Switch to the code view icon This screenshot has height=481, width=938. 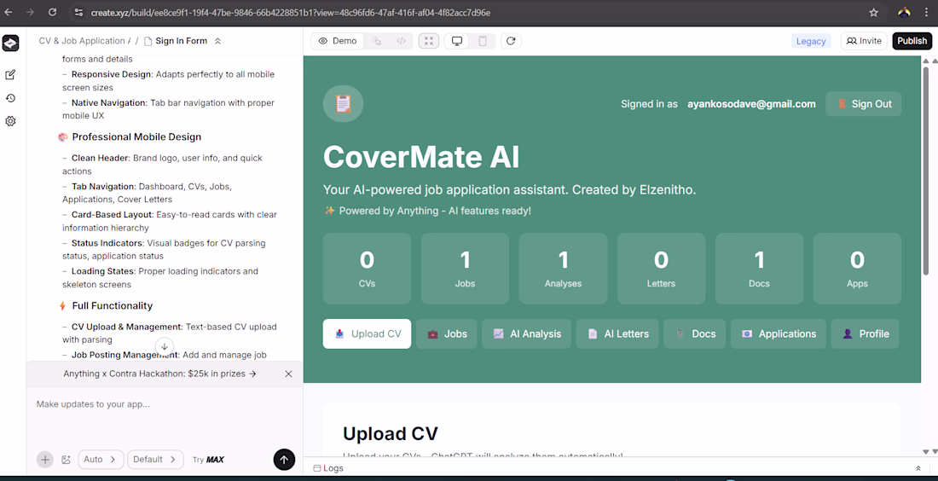[x=402, y=41]
